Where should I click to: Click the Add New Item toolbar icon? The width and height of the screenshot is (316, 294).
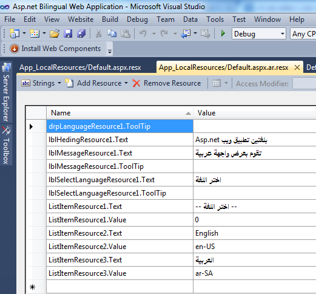pos(35,33)
